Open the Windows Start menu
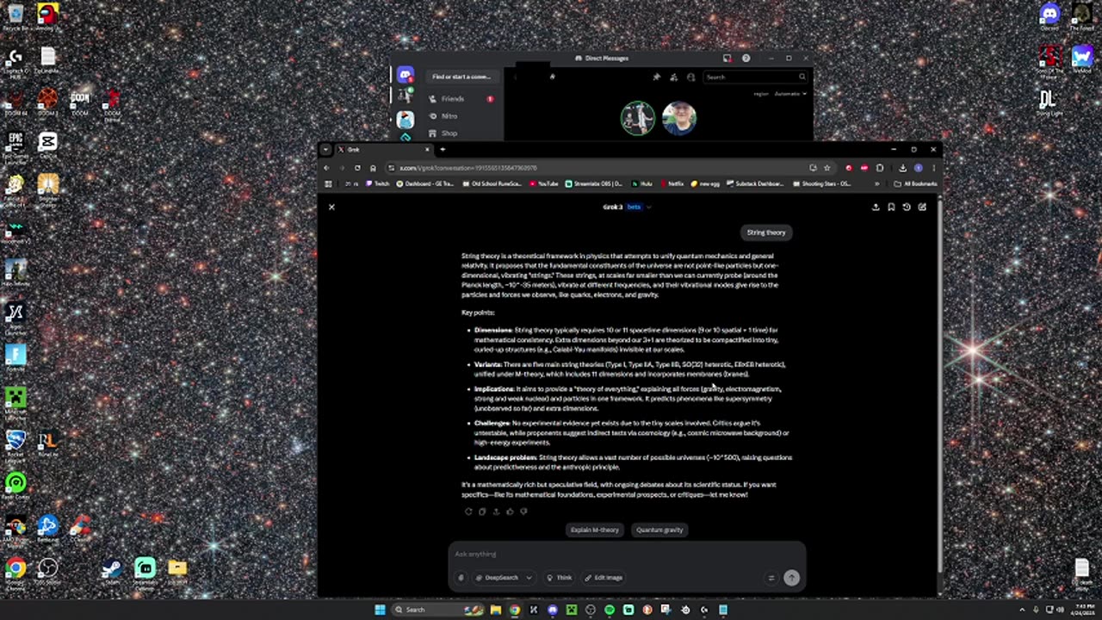The height and width of the screenshot is (620, 1102). coord(380,610)
